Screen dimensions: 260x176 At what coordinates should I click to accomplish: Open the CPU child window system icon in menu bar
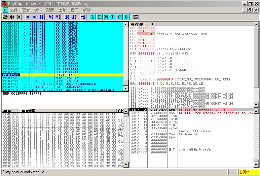coord(5,10)
